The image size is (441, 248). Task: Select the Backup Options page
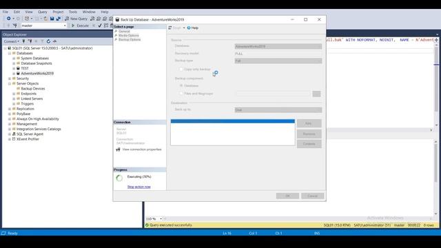point(130,40)
